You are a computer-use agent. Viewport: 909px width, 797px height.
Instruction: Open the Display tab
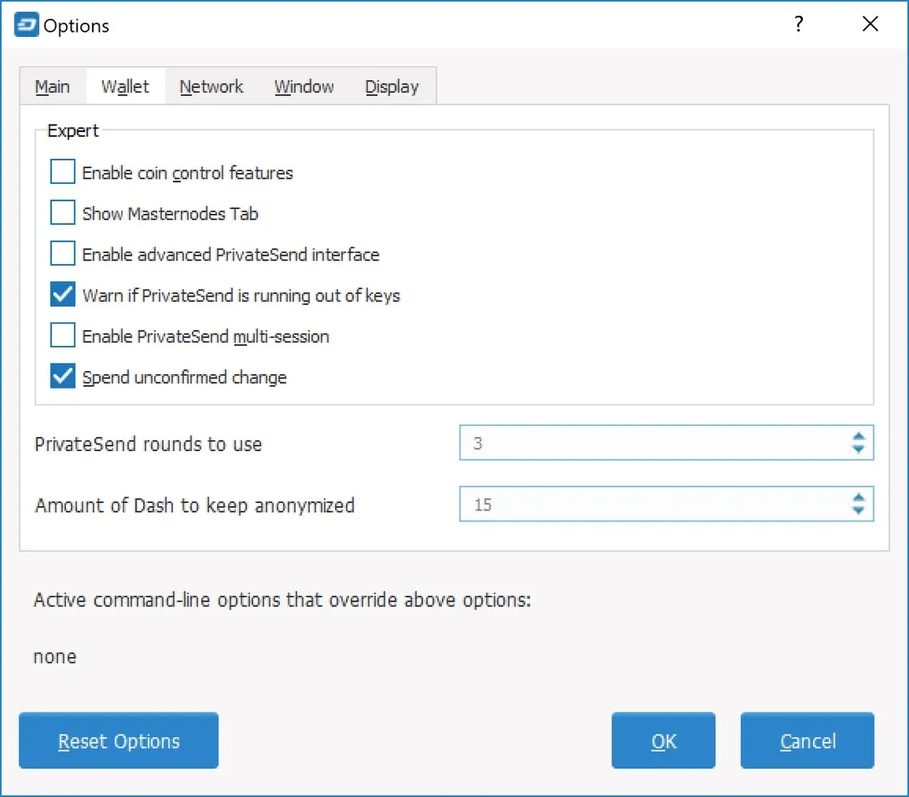coord(392,86)
